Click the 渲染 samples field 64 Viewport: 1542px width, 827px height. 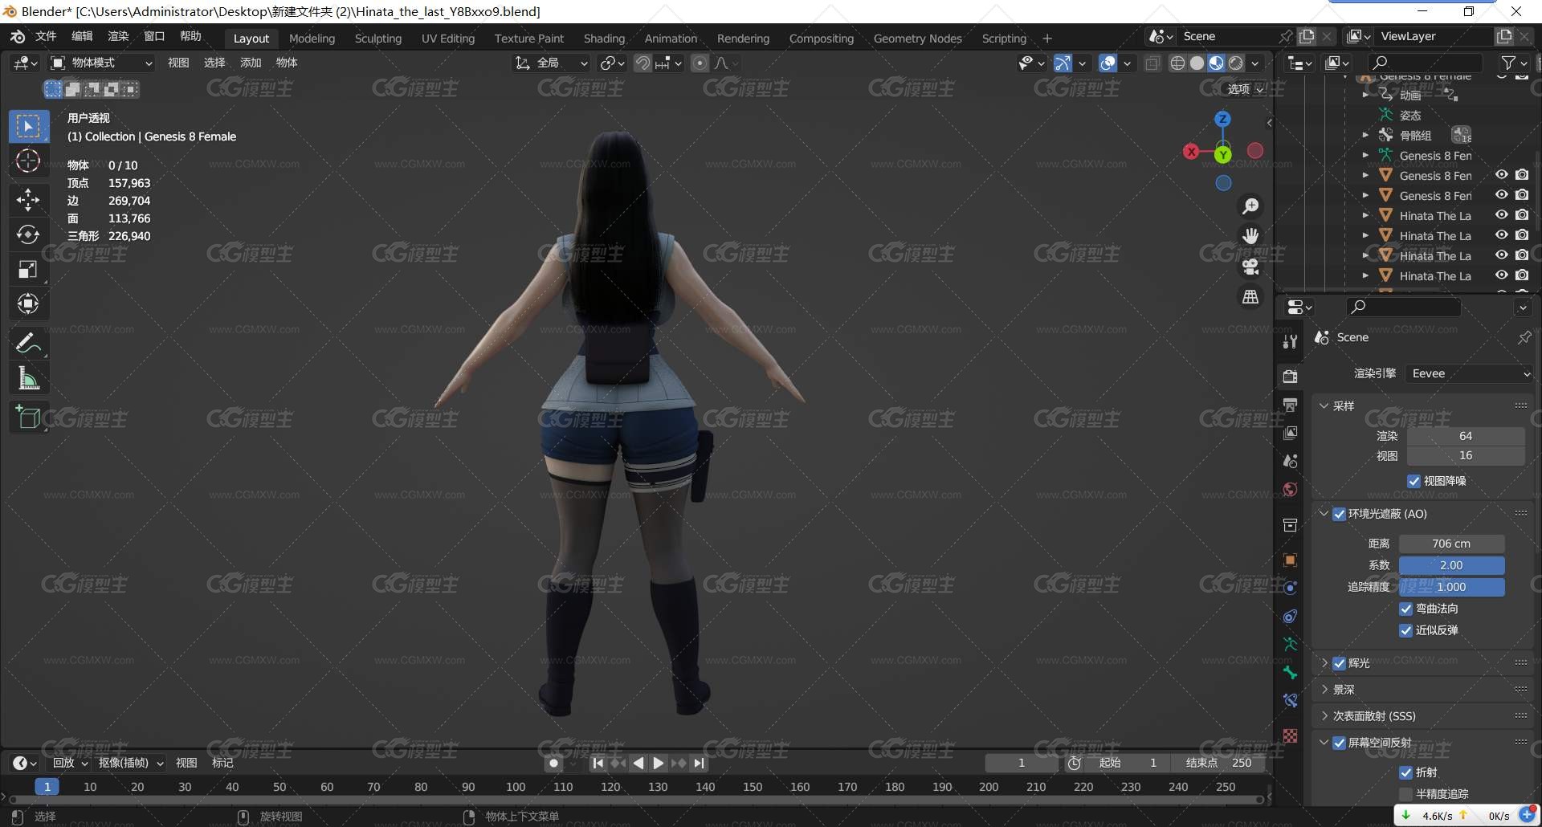click(1465, 436)
